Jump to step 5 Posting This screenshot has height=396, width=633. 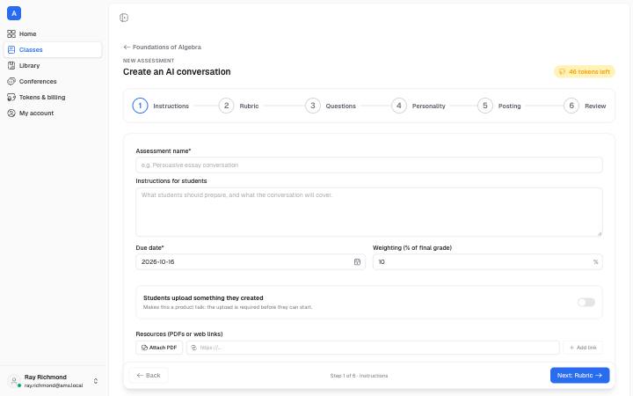499,106
